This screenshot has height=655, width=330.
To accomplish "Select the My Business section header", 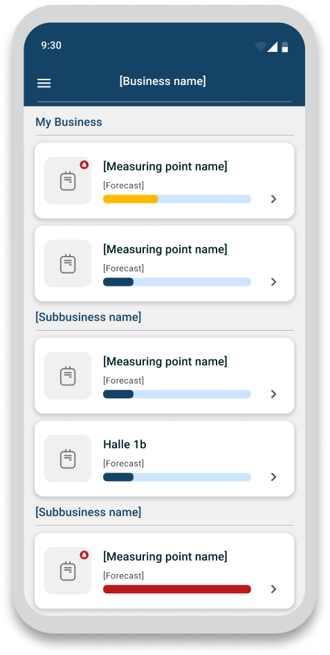I will pyautogui.click(x=68, y=122).
